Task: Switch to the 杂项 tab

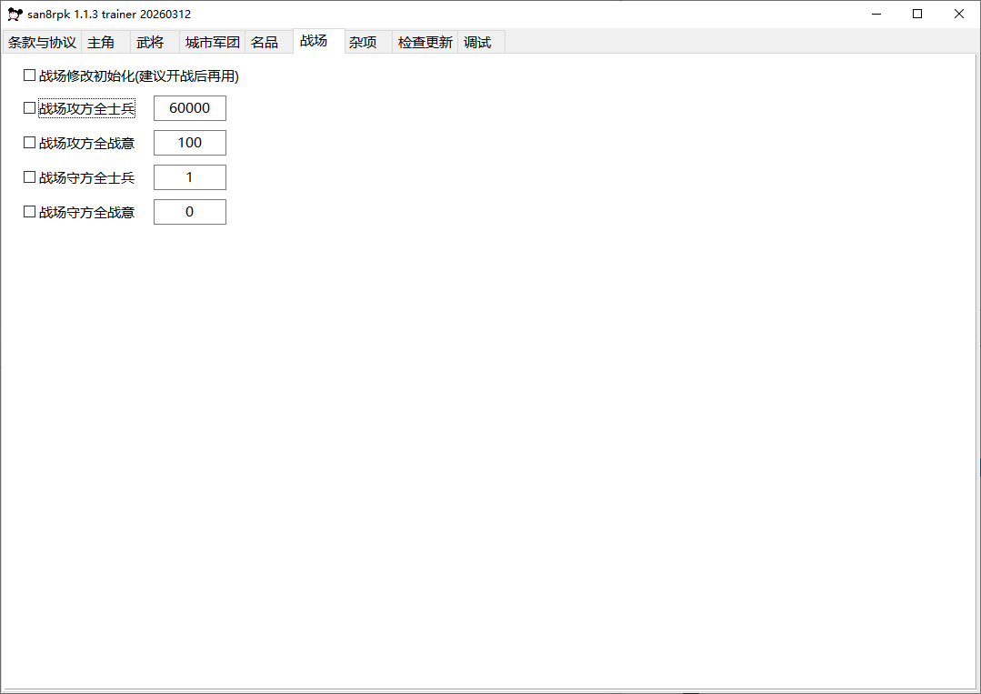Action: tap(363, 42)
